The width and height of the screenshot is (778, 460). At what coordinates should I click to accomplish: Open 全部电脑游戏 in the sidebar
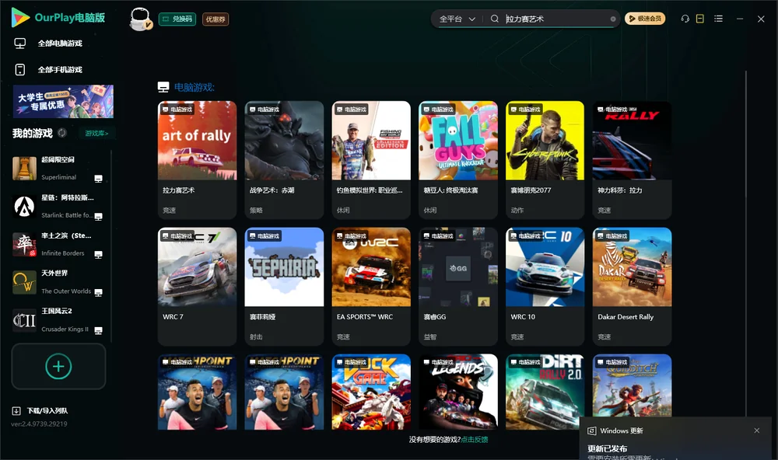(60, 44)
